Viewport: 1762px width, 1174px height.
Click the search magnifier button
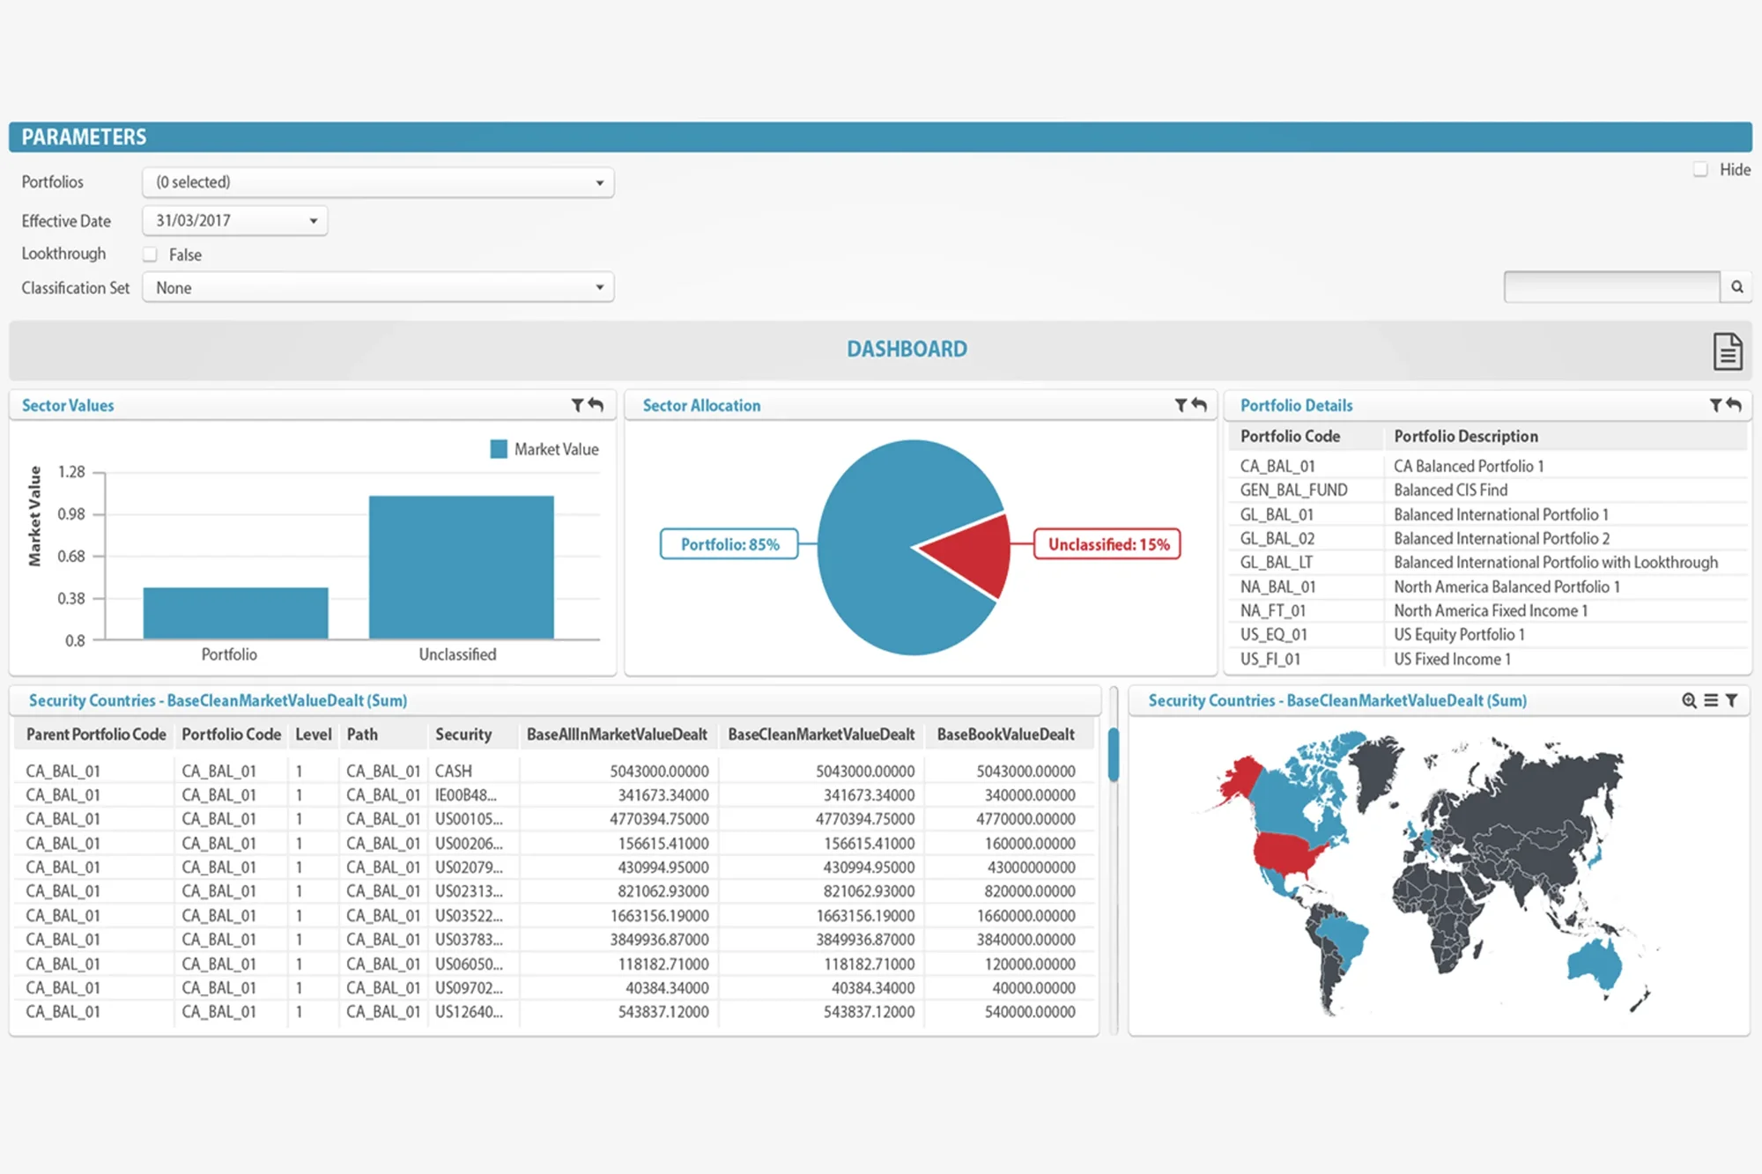(x=1736, y=287)
